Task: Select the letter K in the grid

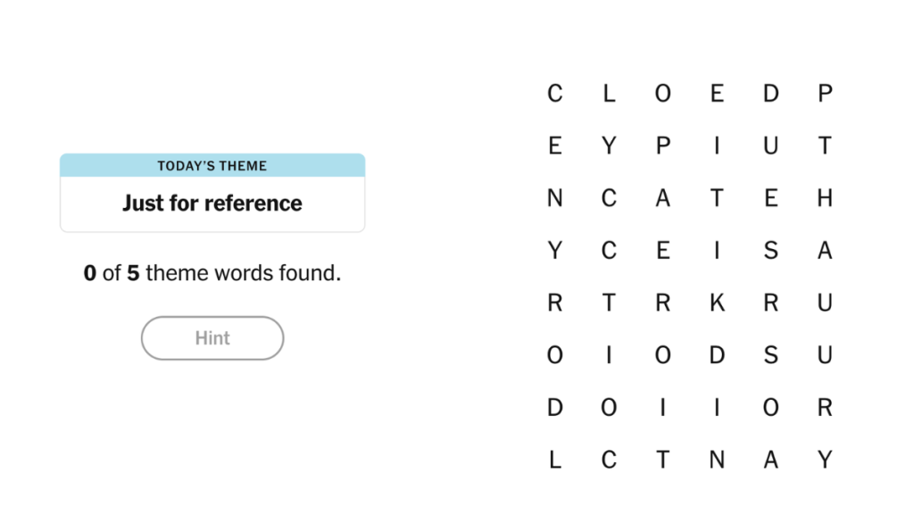Action: (717, 303)
